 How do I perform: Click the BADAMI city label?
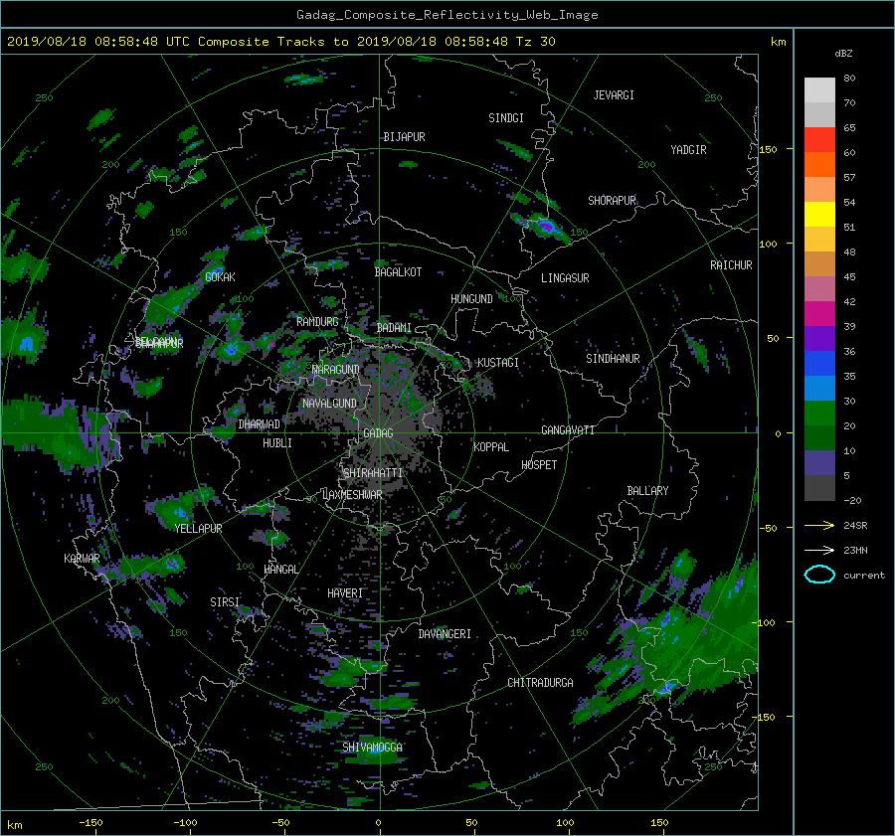tap(394, 328)
